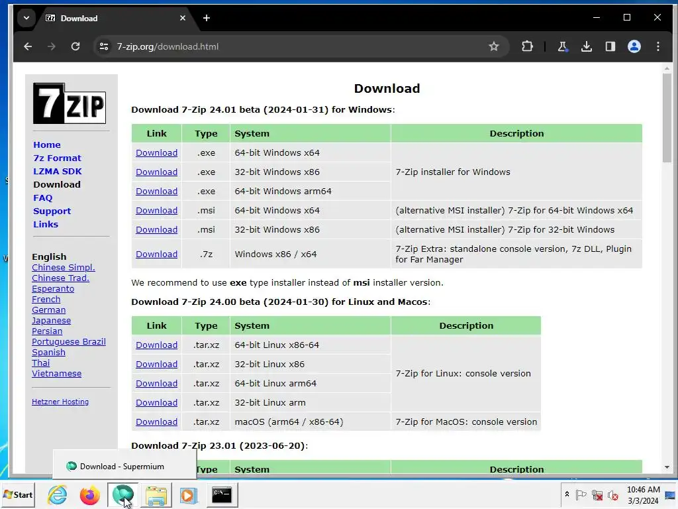Download the .exe for 32-bit Windows x86

pyautogui.click(x=156, y=172)
